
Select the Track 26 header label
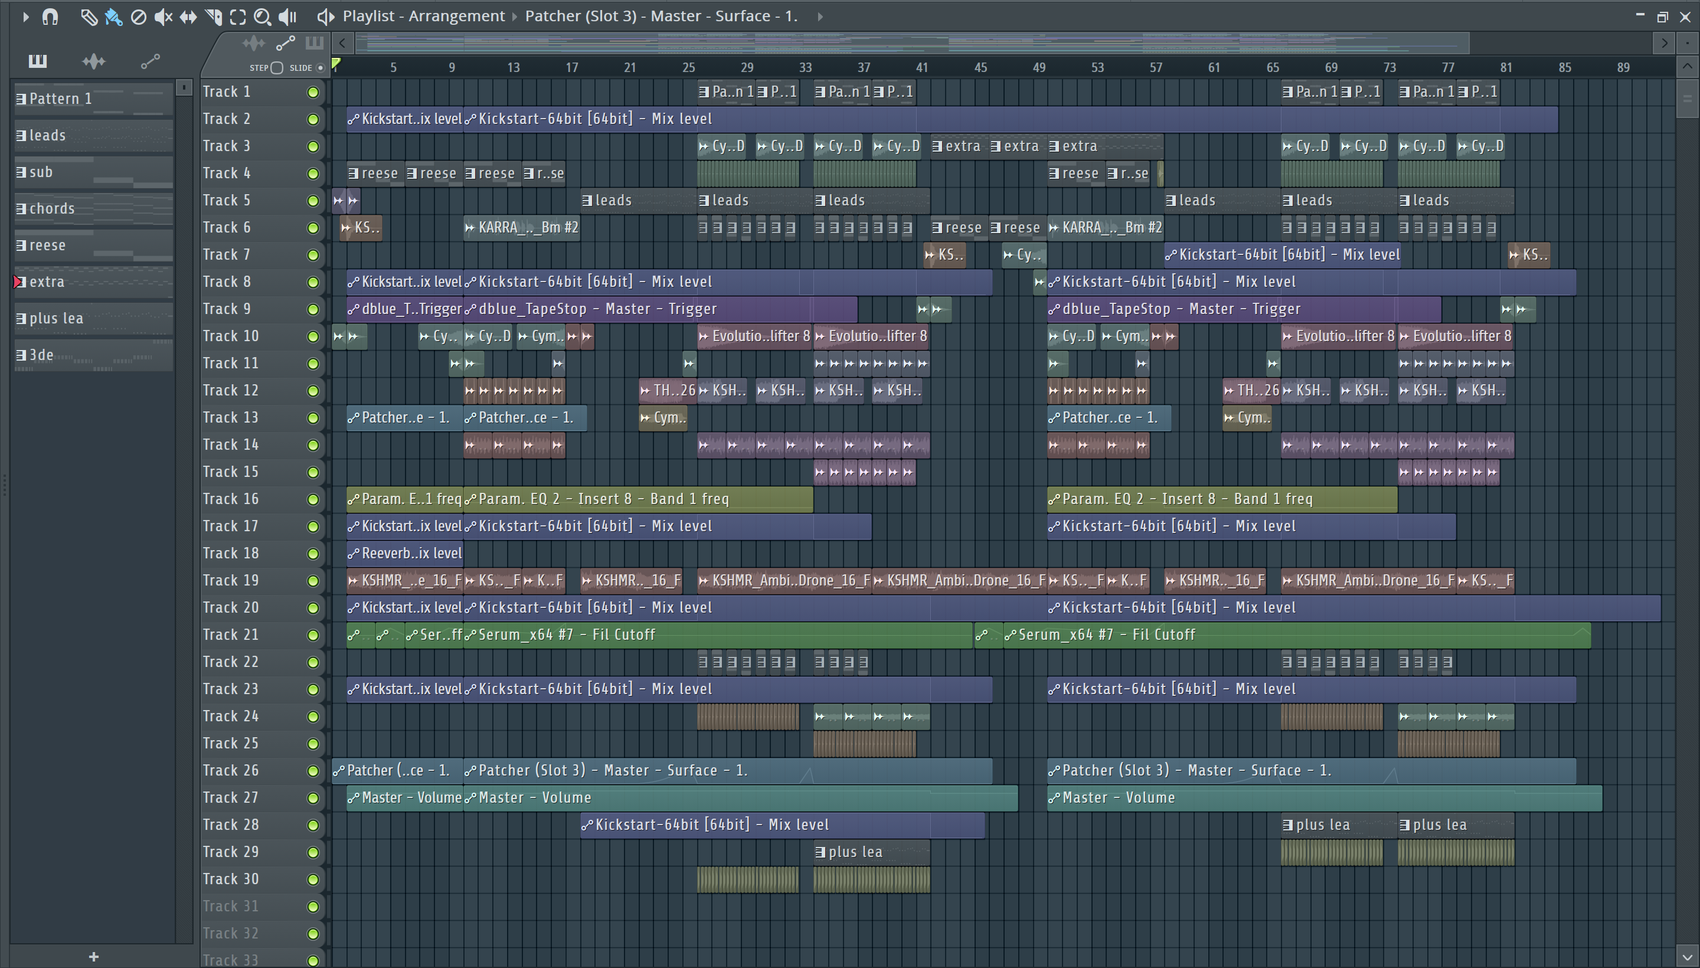coord(231,770)
